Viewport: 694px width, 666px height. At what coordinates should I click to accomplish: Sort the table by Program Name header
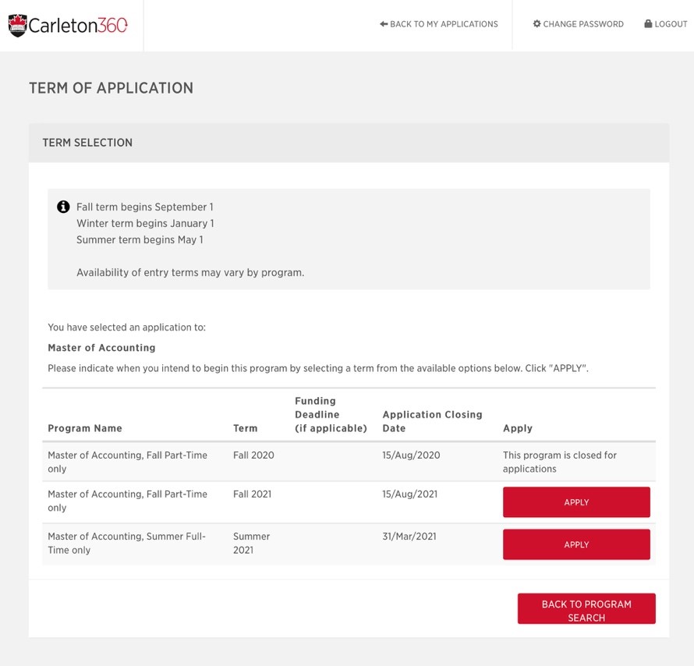coord(85,427)
